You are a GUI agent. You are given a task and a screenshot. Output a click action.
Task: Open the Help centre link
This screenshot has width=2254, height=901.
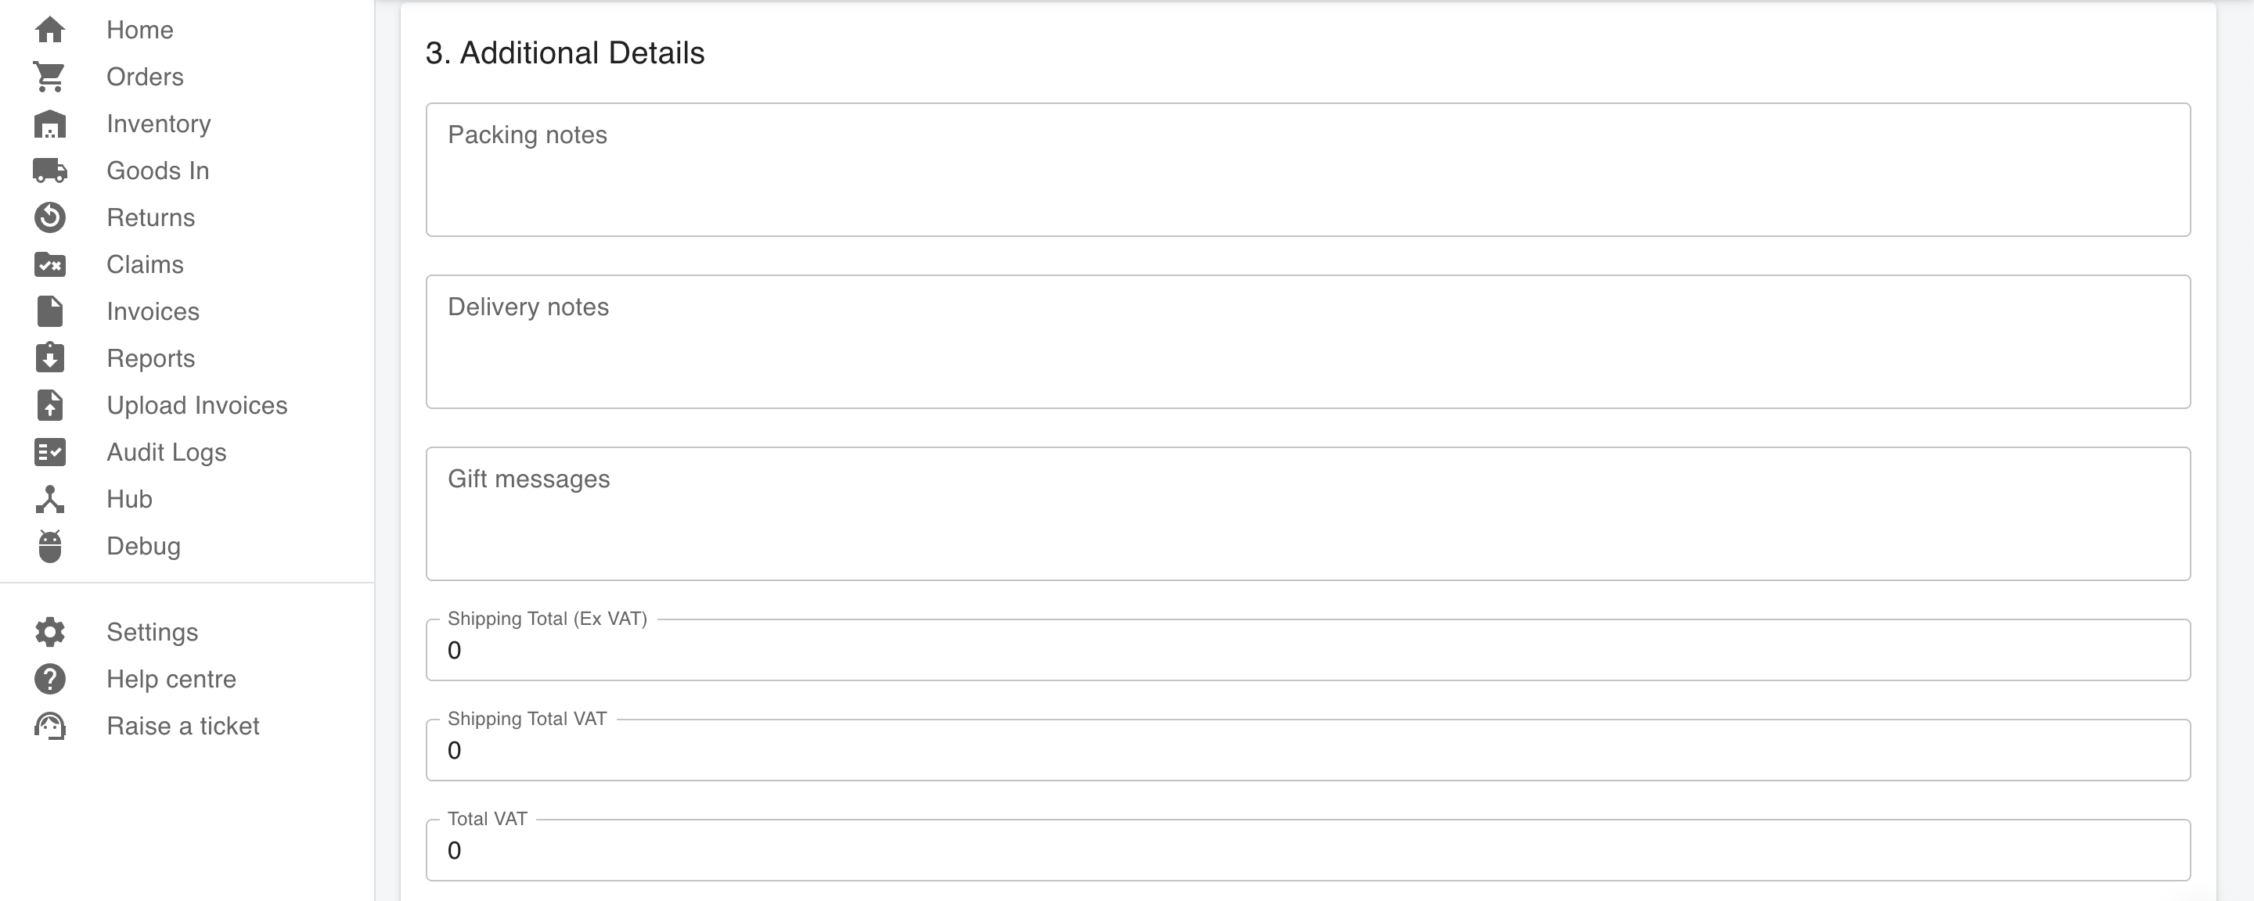[x=171, y=679]
